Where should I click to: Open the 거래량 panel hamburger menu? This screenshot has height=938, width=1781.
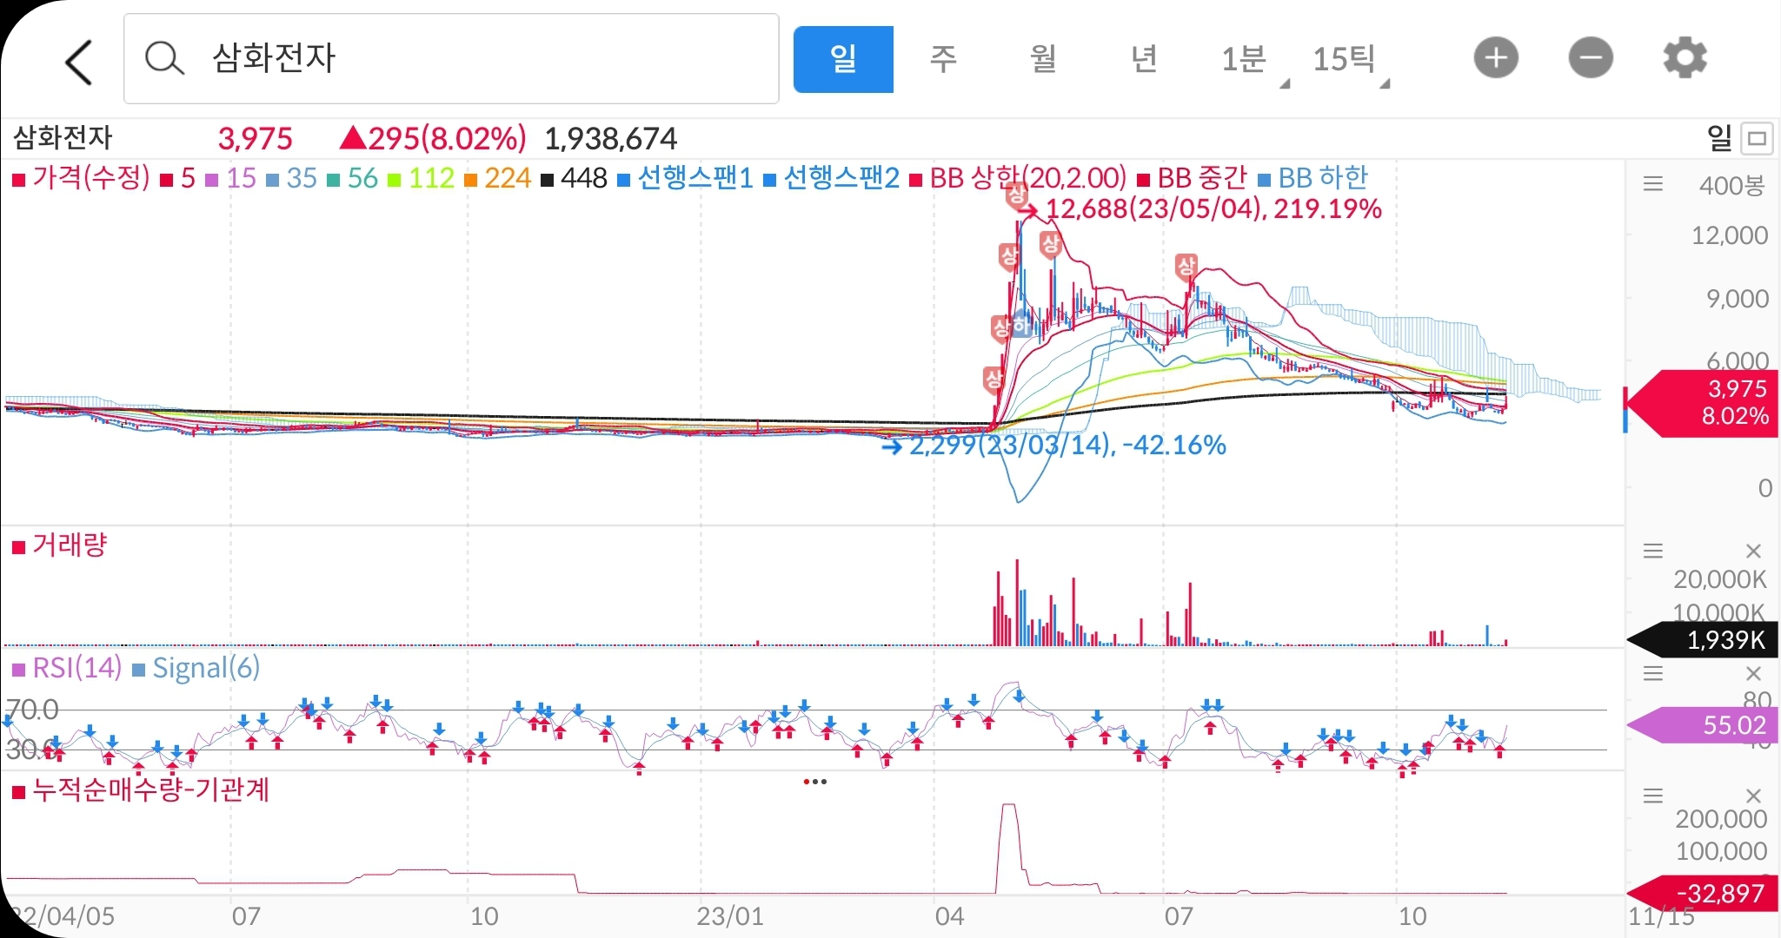tap(1653, 551)
